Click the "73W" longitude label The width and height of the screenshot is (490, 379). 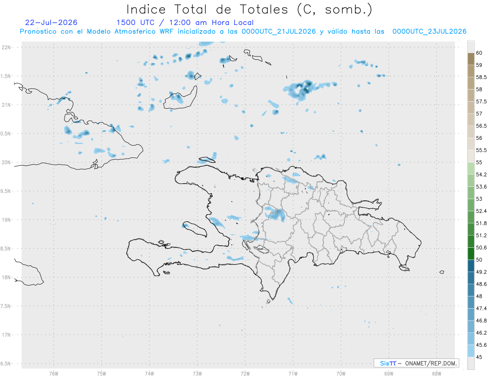(197, 374)
